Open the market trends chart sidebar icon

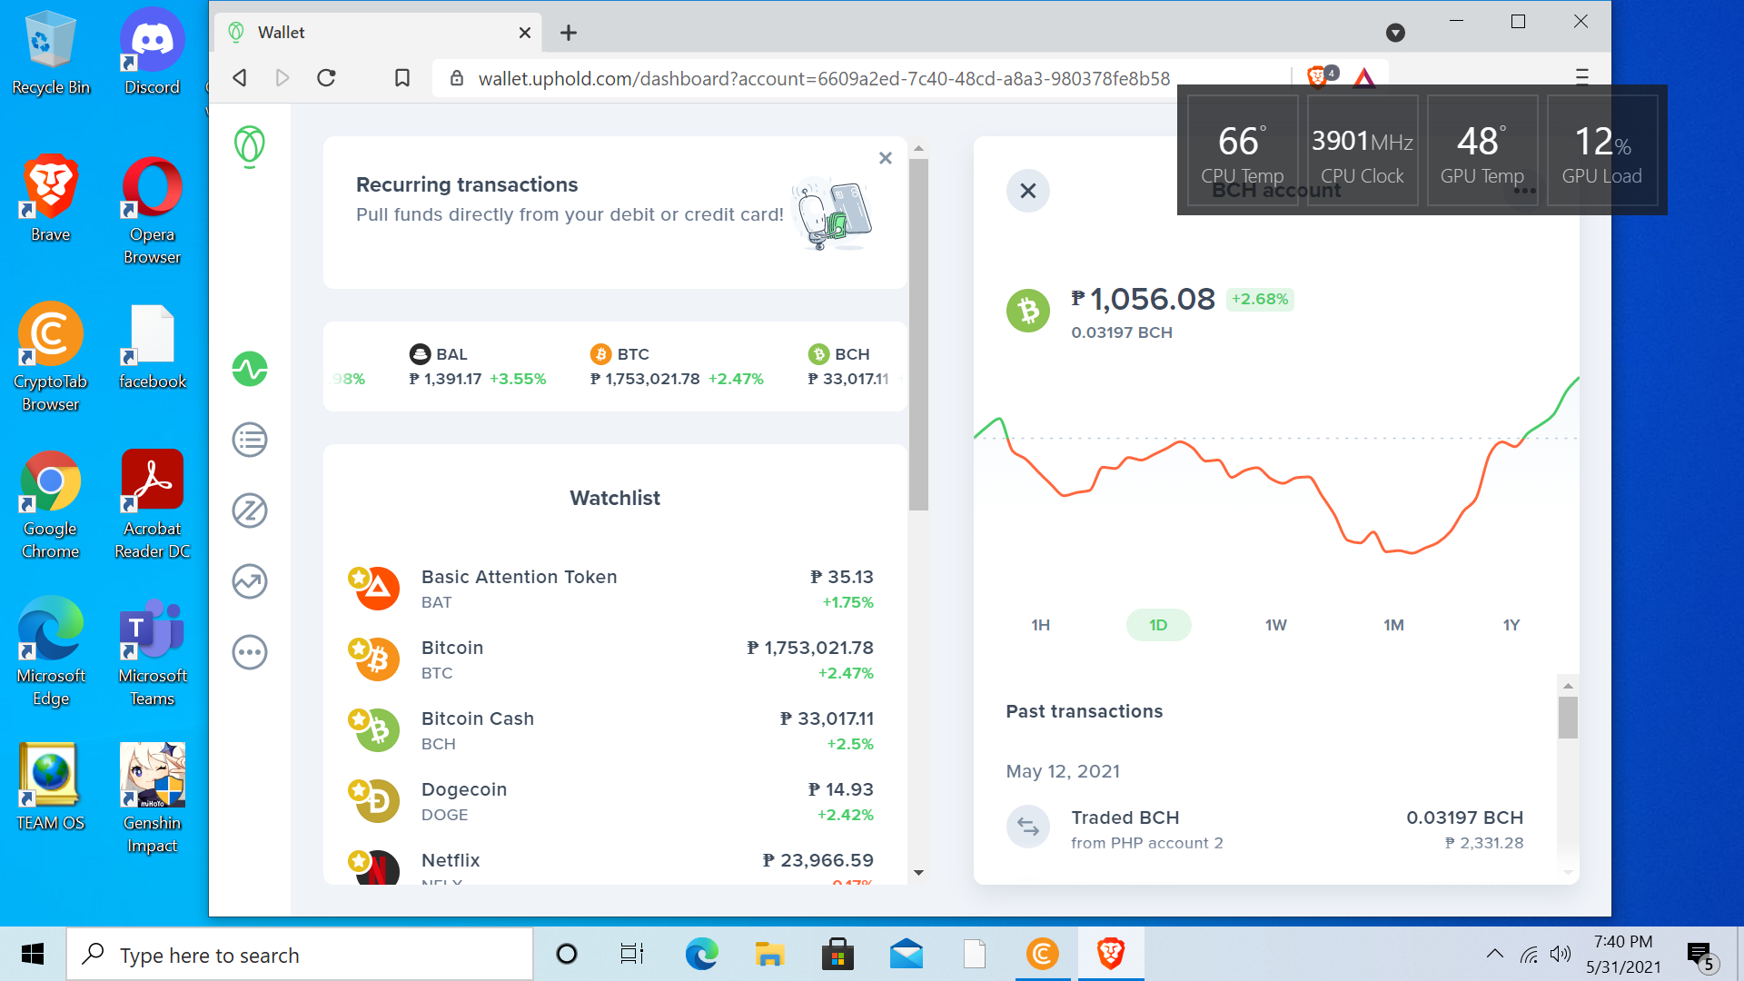(250, 581)
